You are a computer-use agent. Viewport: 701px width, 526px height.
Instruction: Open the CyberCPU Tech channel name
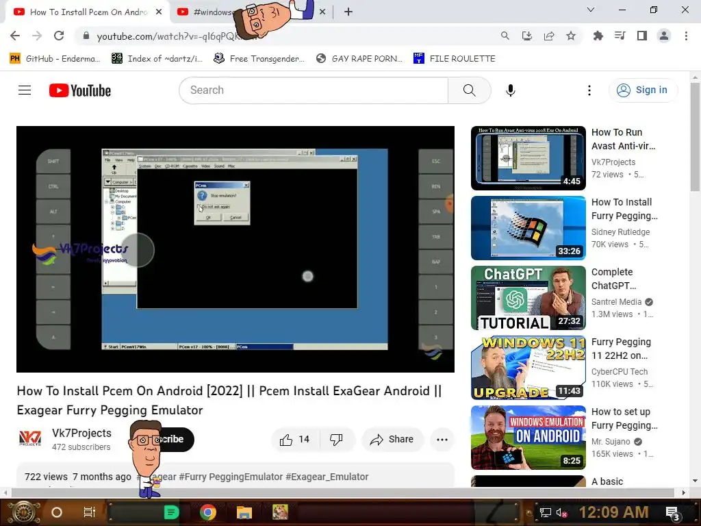pos(620,372)
